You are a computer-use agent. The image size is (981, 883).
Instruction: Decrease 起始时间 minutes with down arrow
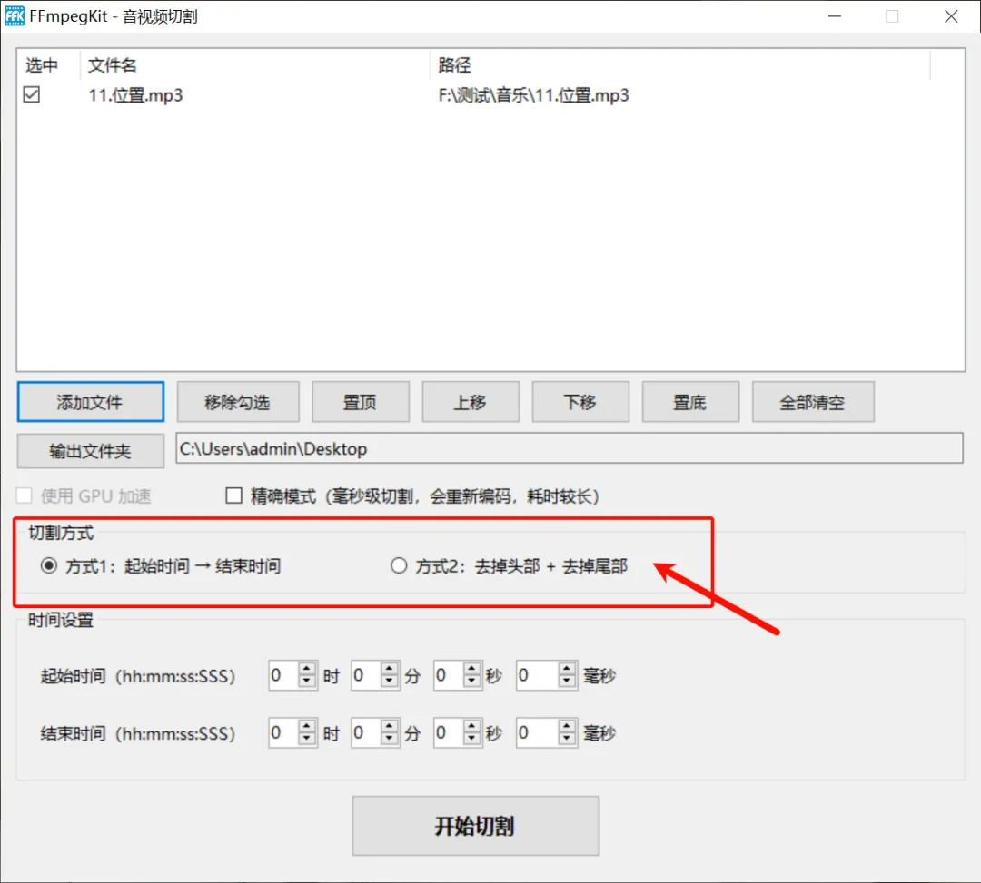(x=389, y=682)
